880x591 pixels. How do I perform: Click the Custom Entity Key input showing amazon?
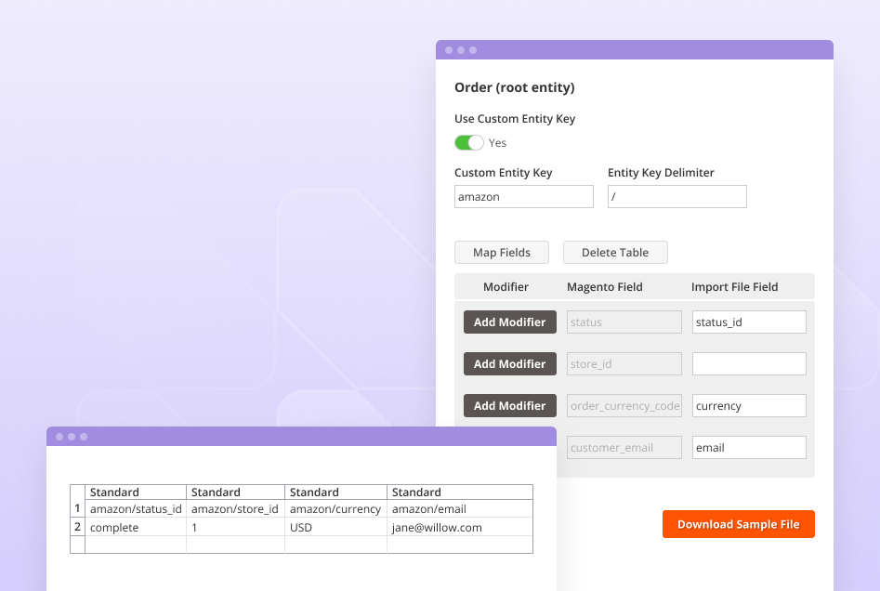523,196
